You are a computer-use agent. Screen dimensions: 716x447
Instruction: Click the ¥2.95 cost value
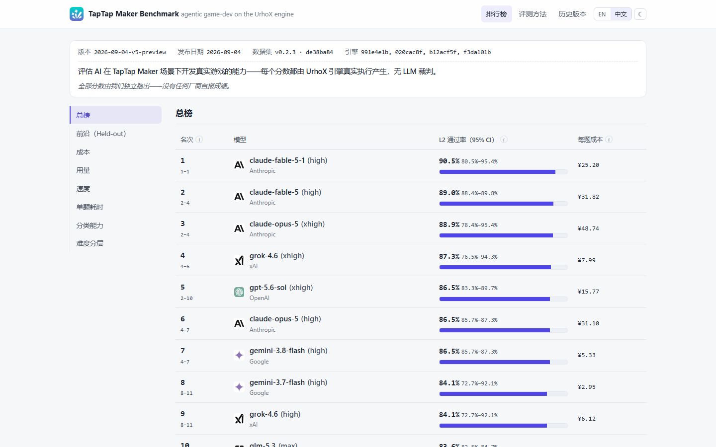click(x=587, y=387)
